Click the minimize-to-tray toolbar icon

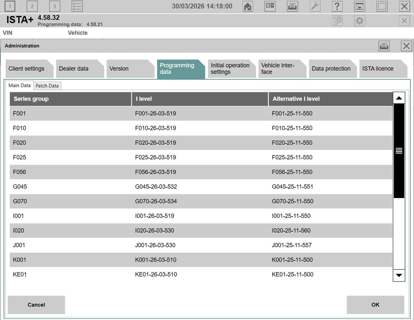pos(359,6)
